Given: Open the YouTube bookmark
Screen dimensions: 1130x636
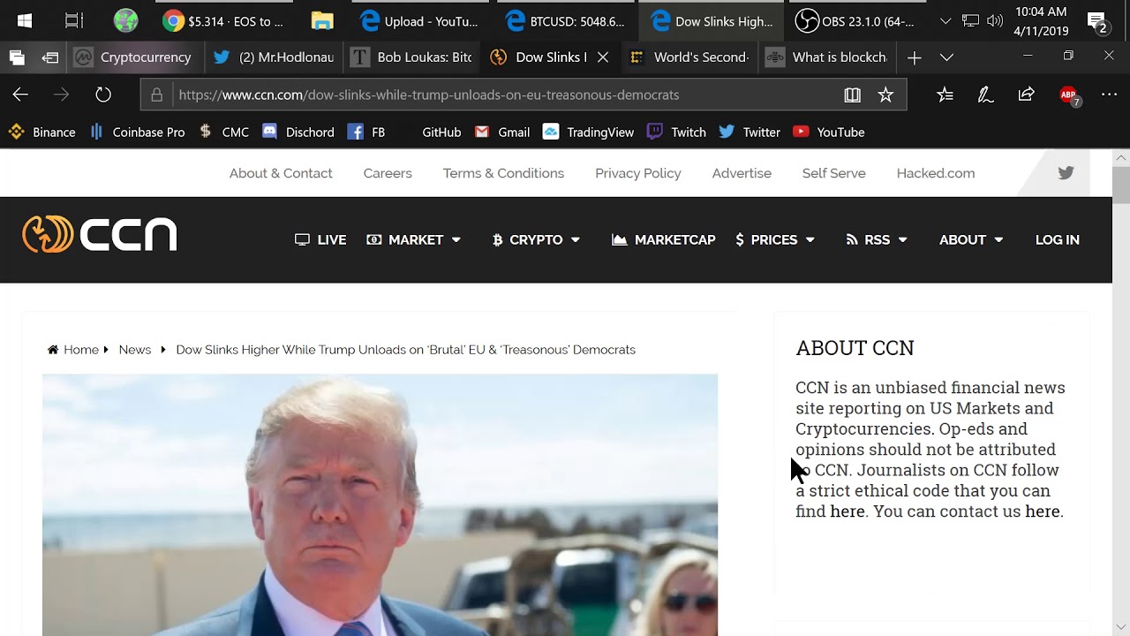Looking at the screenshot, I should (x=828, y=132).
